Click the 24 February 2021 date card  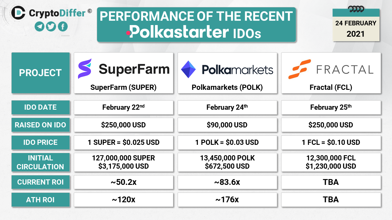[356, 28]
